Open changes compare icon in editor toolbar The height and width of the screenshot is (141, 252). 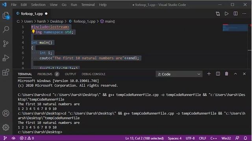pyautogui.click(x=218, y=14)
